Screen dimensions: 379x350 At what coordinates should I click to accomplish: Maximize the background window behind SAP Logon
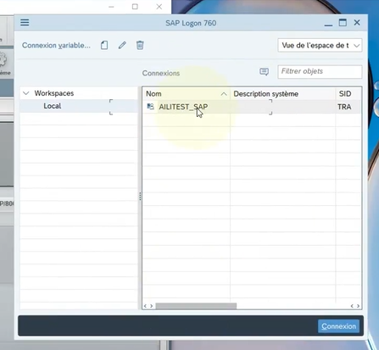[x=135, y=7]
